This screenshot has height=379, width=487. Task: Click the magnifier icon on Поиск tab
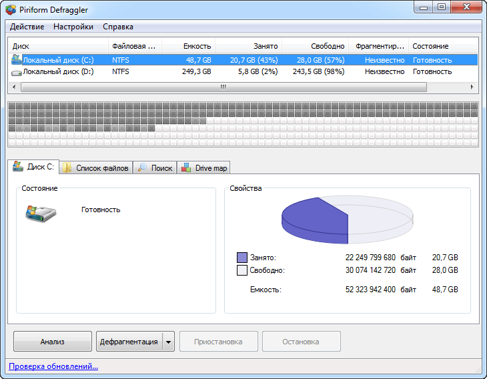[x=143, y=168]
